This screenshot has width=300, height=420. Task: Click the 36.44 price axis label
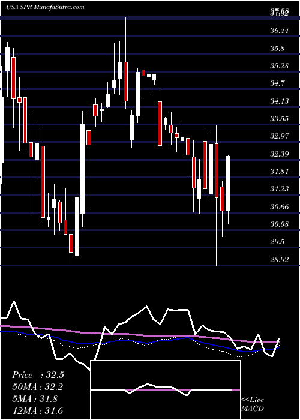[279, 31]
